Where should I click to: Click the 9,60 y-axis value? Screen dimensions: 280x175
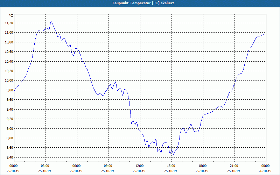click(x=10, y=100)
